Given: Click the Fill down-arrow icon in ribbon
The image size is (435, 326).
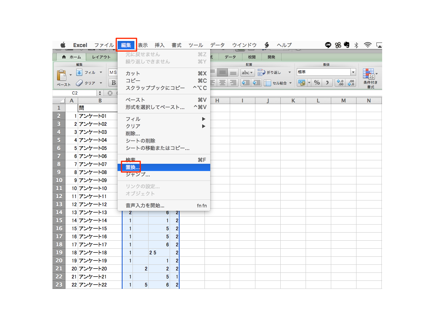Looking at the screenshot, I should pyautogui.click(x=79, y=73).
